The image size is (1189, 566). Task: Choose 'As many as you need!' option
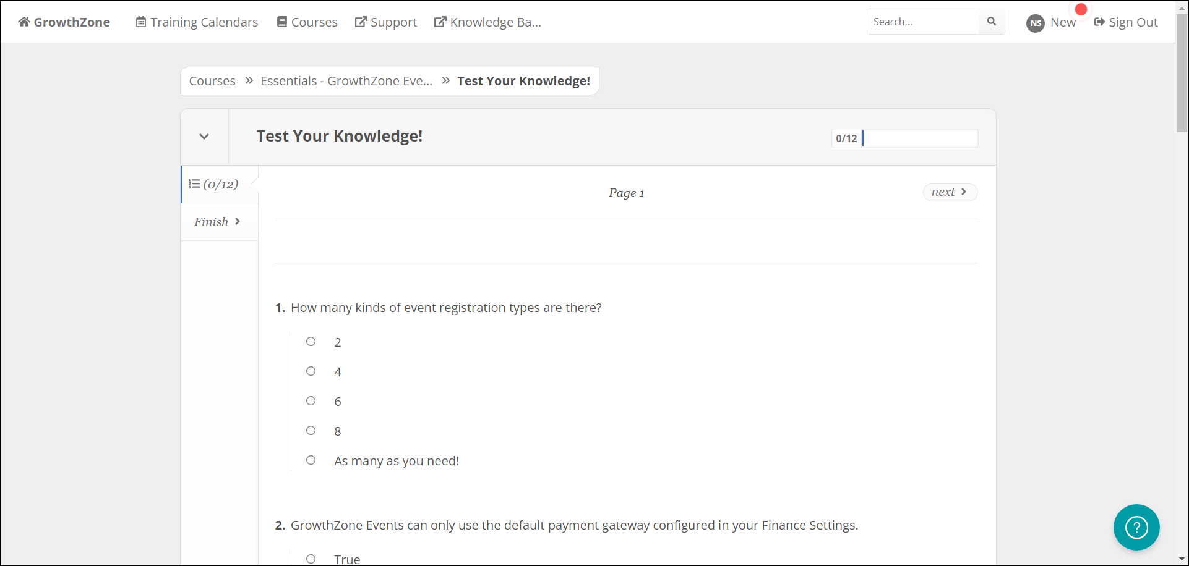[x=311, y=460]
